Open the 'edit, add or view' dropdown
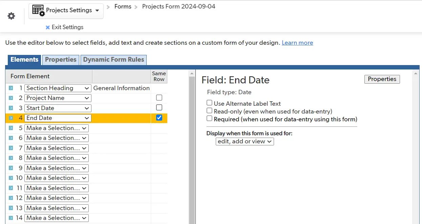Screen dimensions: 422x224 [245, 141]
